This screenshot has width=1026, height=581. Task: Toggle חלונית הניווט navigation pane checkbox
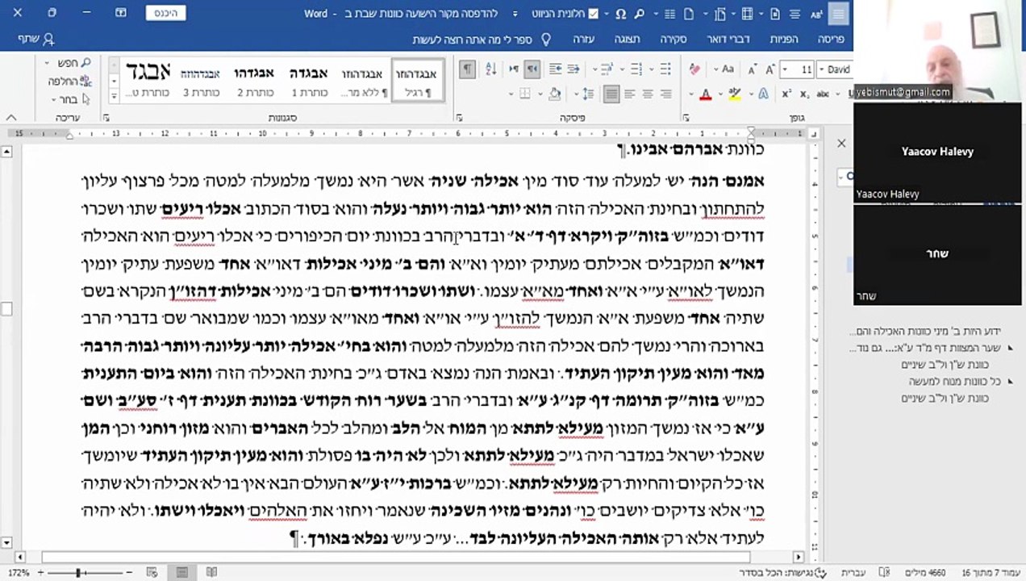click(594, 14)
